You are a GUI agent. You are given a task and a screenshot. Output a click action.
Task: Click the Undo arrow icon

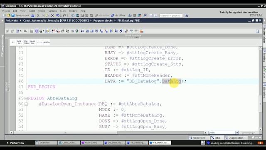[x=58, y=15]
